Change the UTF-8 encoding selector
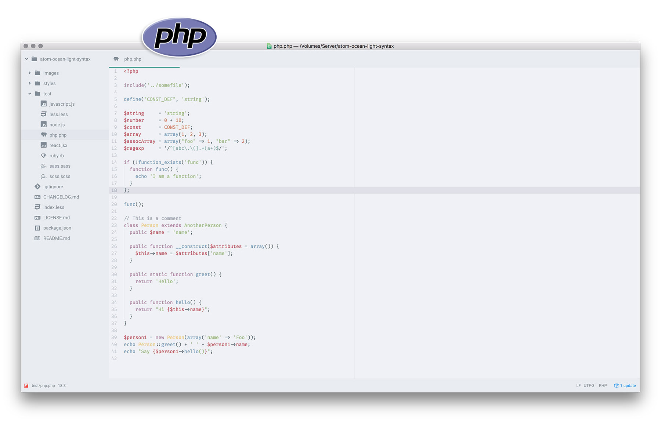Viewport: 661px width, 422px height. click(x=589, y=386)
